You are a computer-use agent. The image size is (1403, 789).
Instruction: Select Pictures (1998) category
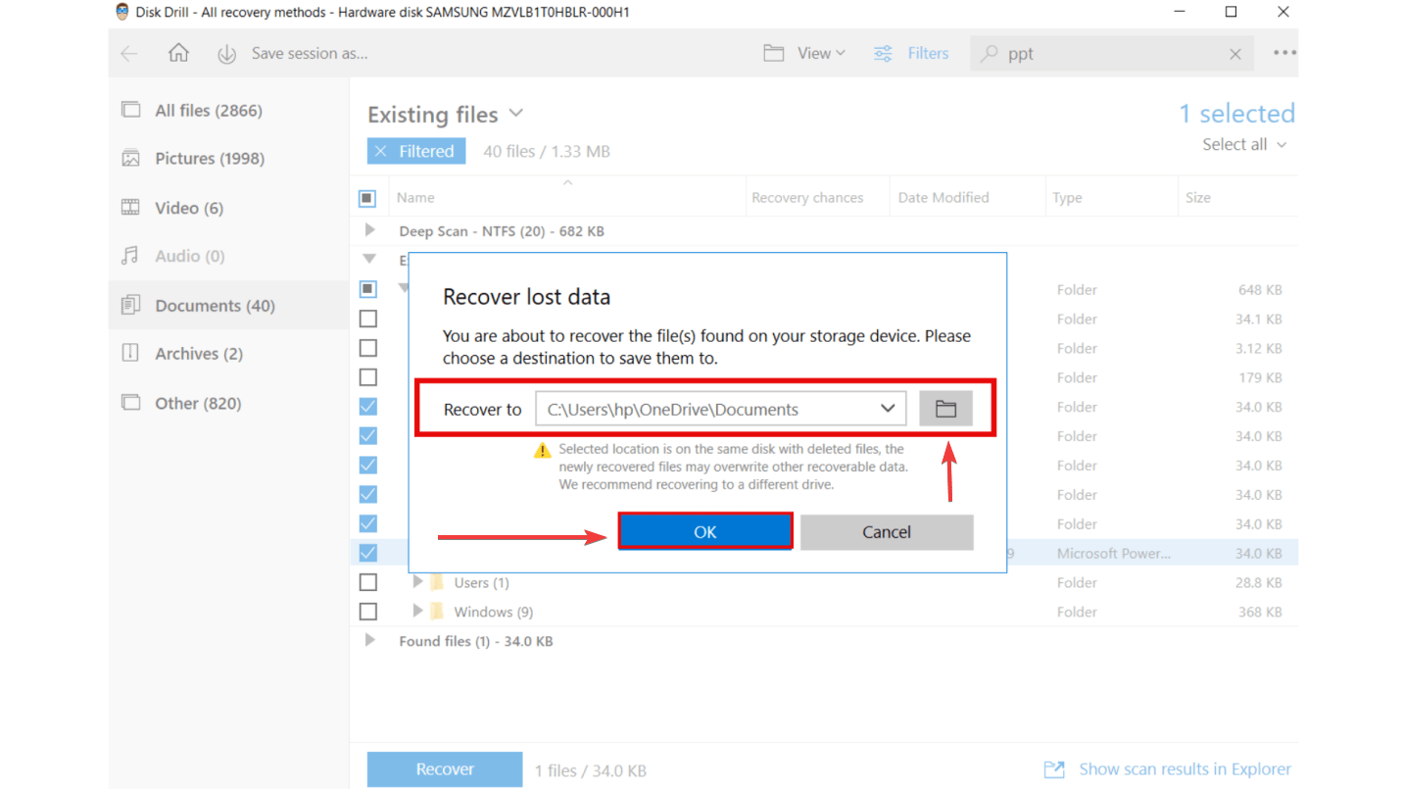[x=209, y=159]
